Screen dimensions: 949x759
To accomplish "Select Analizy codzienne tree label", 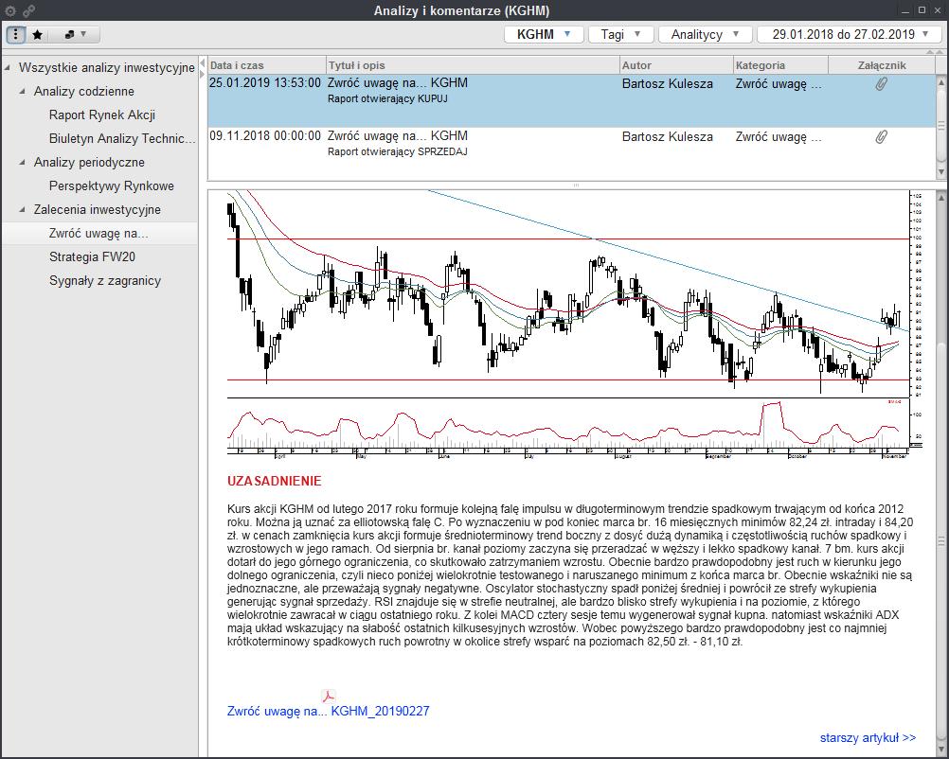I will [84, 91].
